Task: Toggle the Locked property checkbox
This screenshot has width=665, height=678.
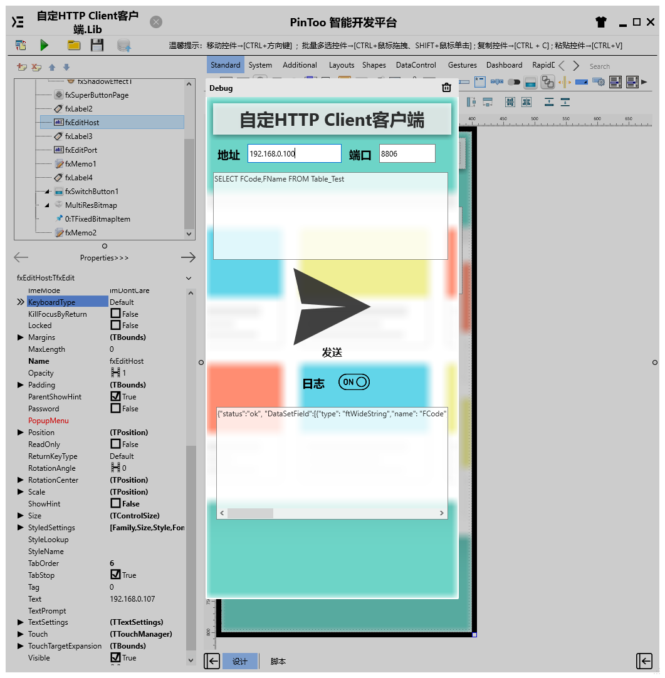Action: click(x=115, y=325)
